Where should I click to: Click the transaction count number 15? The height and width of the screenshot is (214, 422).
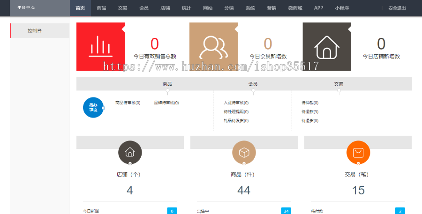click(358, 190)
